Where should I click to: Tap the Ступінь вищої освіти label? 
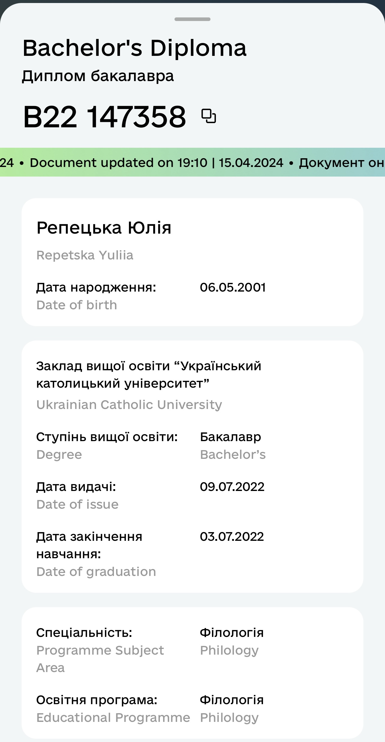(x=107, y=437)
